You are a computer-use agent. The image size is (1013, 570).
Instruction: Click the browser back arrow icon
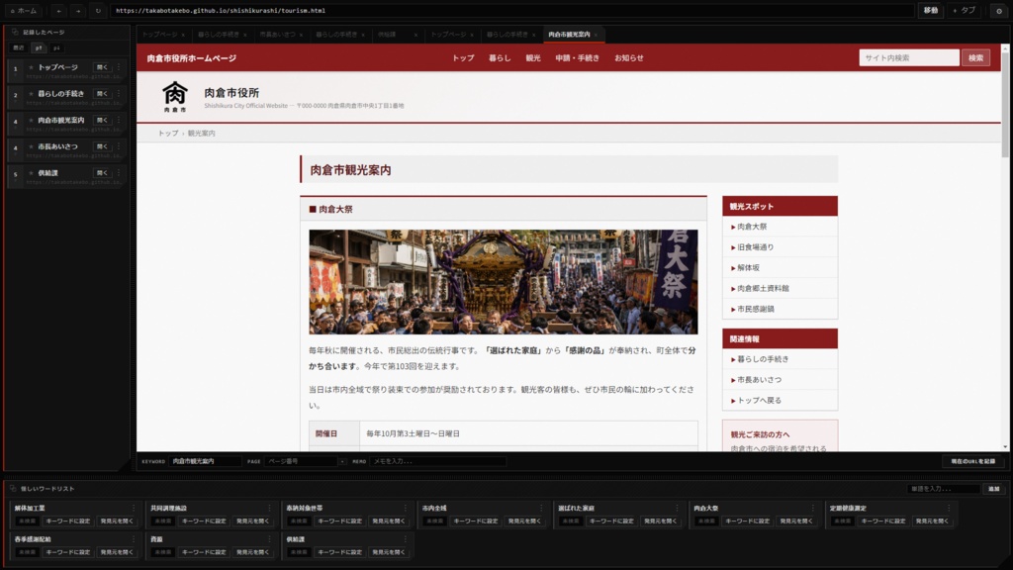coord(58,10)
